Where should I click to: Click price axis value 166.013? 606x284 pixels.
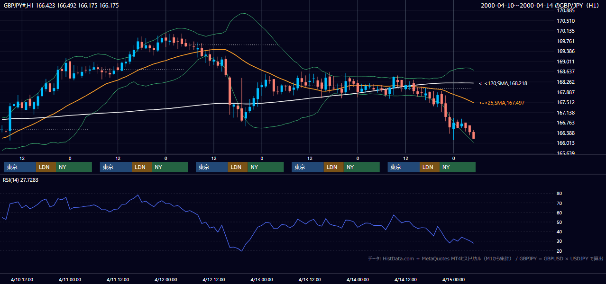point(566,143)
